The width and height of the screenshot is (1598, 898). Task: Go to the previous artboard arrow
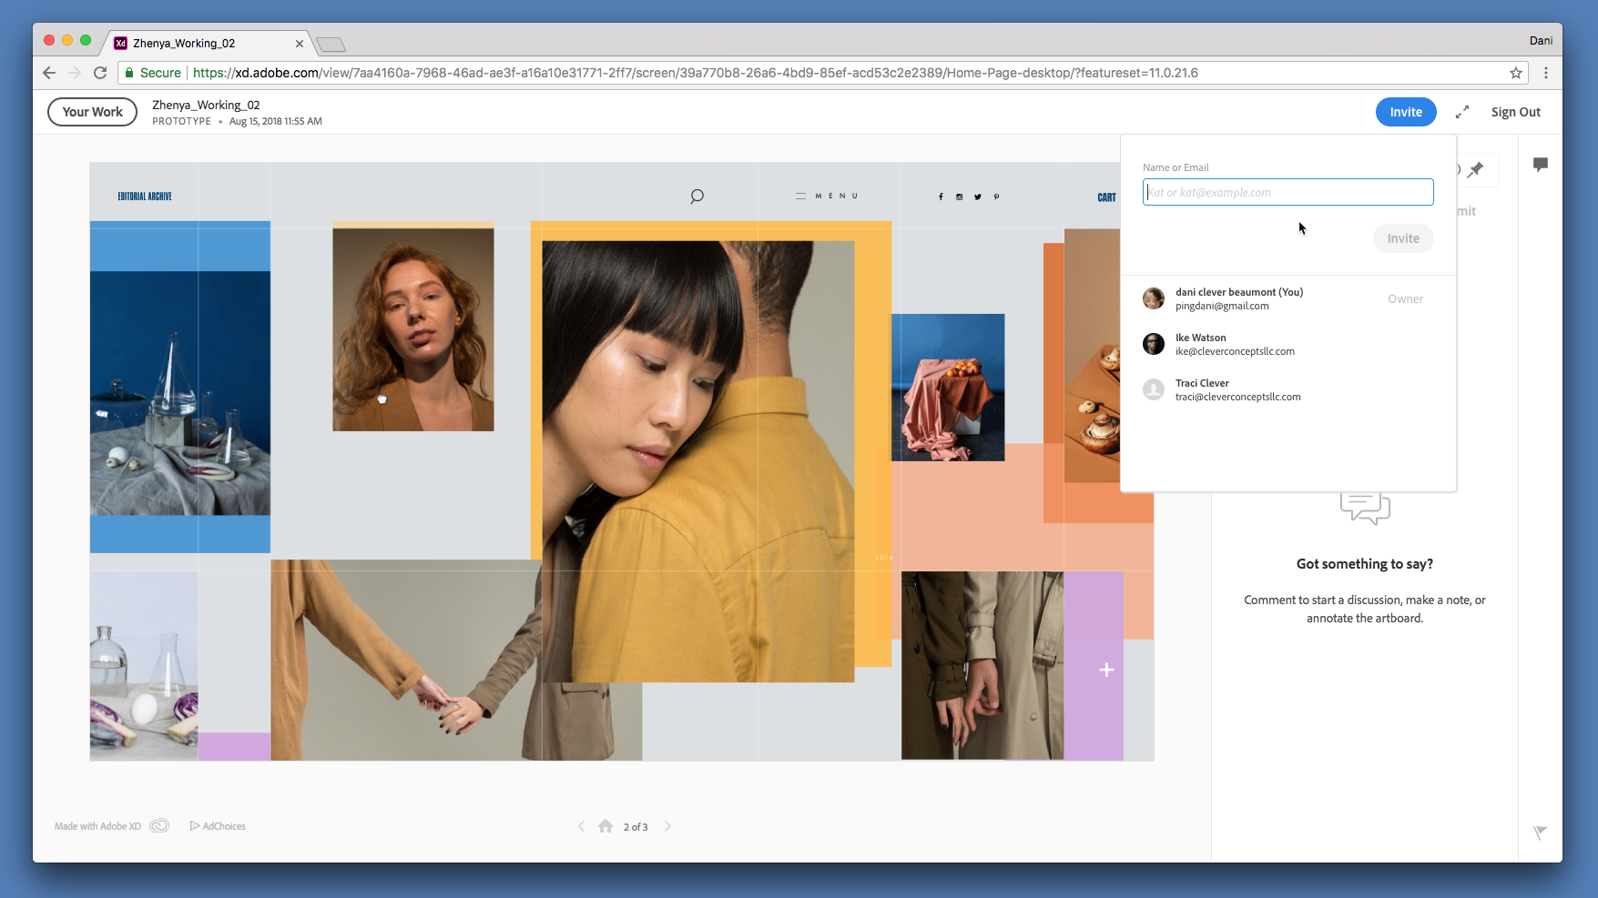coord(581,826)
